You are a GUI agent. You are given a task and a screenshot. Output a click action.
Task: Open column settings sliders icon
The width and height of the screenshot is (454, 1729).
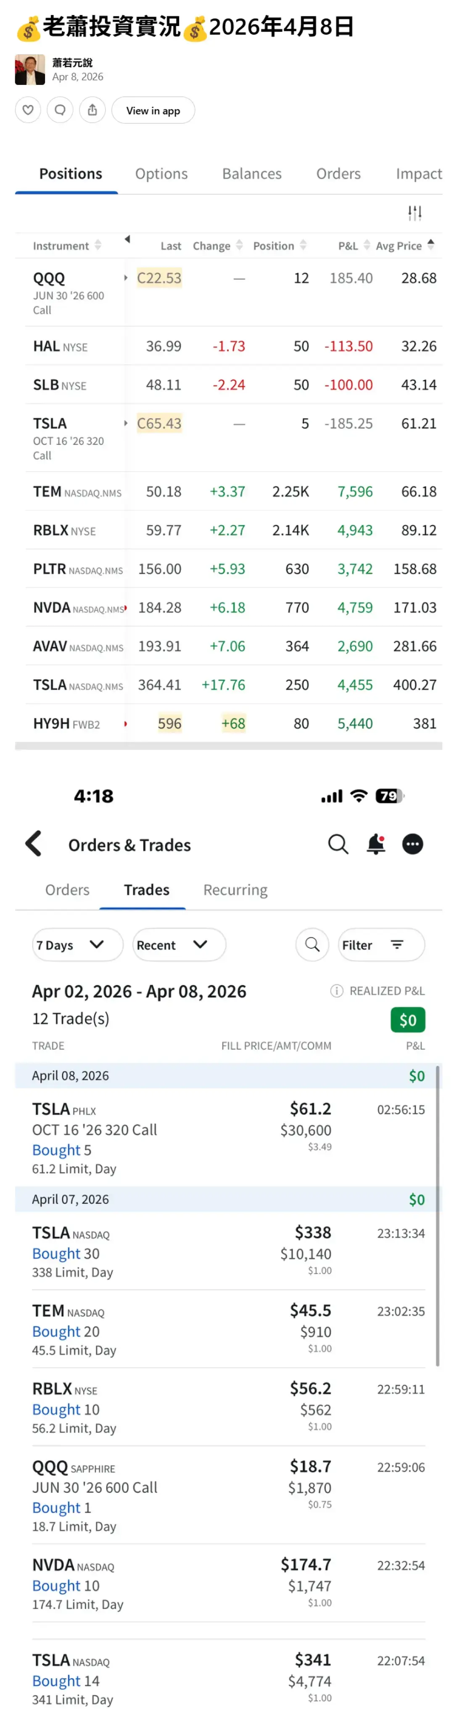[x=414, y=213]
